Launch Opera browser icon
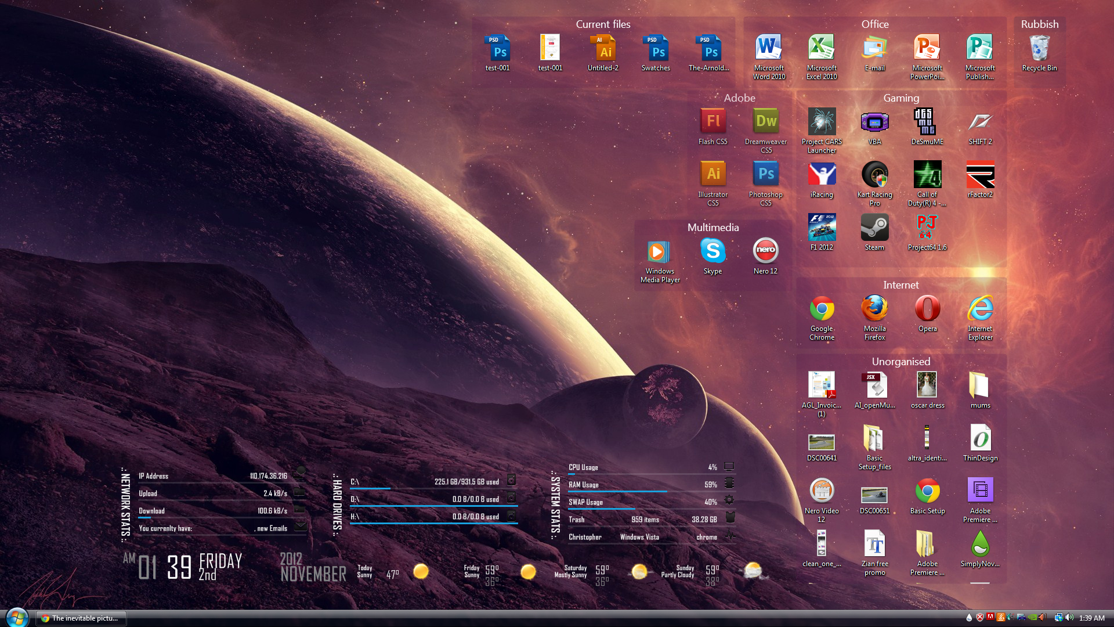1114x627 pixels. 927,308
